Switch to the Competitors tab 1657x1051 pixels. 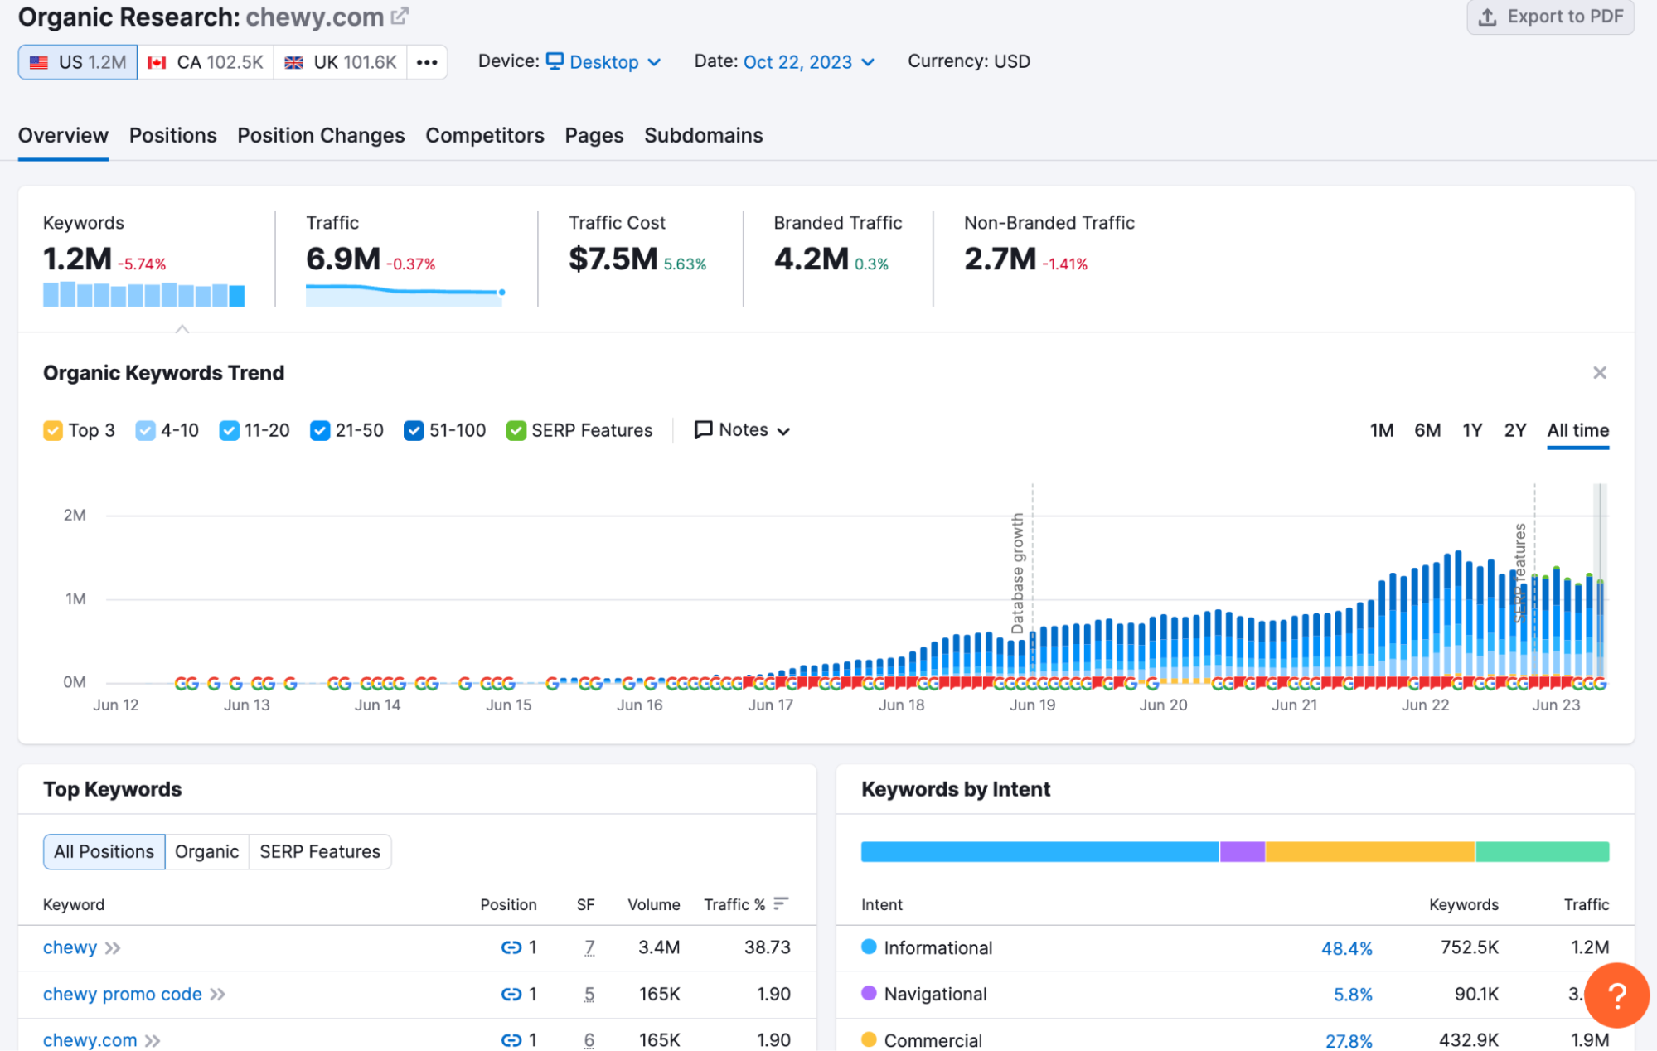484,135
